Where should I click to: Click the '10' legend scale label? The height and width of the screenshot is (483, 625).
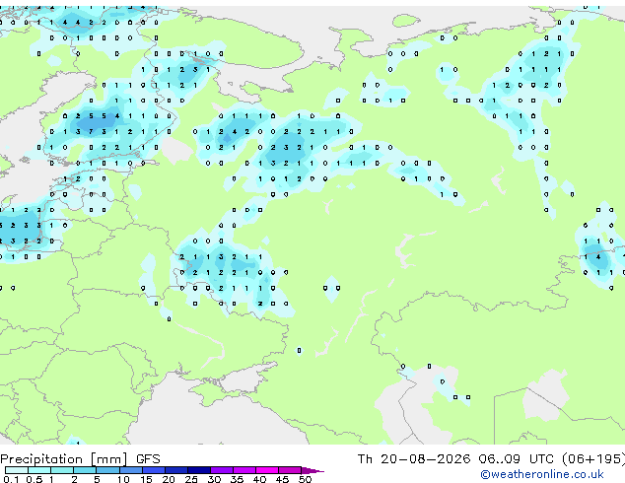click(123, 479)
